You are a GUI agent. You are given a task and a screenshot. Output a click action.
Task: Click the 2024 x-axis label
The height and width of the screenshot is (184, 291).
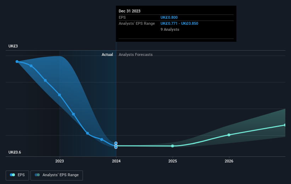click(x=116, y=161)
